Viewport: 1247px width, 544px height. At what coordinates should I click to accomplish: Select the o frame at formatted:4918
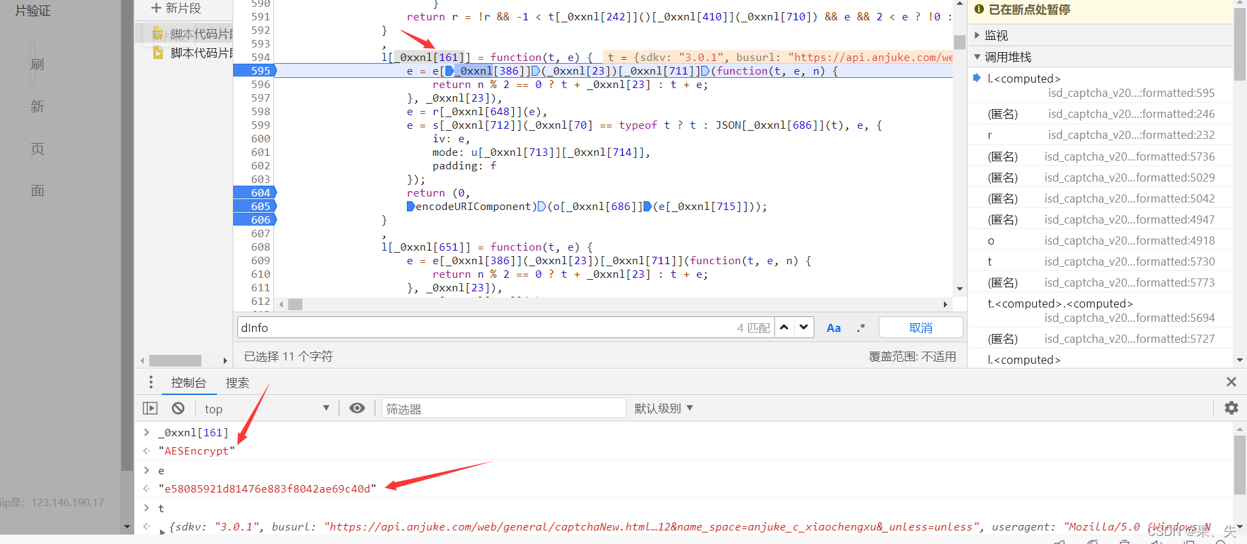click(x=1100, y=240)
